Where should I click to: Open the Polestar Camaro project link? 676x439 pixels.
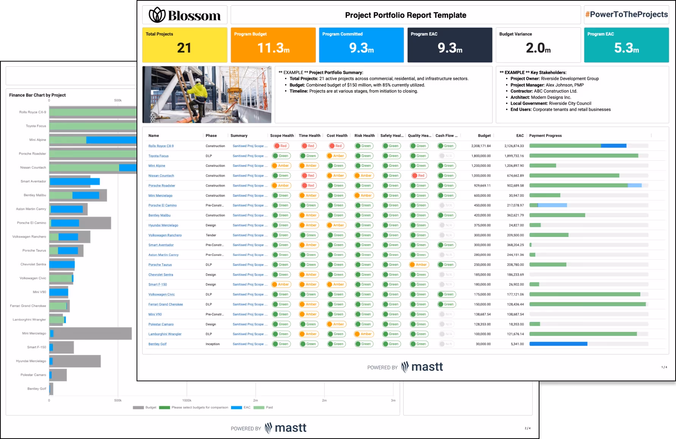click(161, 324)
